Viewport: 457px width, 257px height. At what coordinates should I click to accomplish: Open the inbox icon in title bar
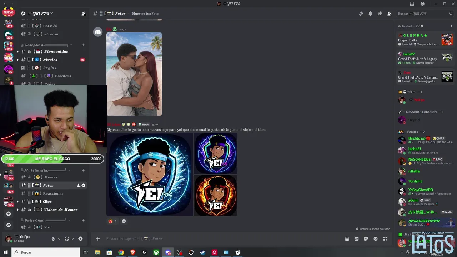click(412, 4)
